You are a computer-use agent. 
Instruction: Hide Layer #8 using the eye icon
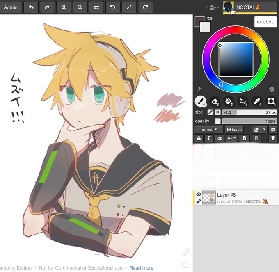click(199, 194)
